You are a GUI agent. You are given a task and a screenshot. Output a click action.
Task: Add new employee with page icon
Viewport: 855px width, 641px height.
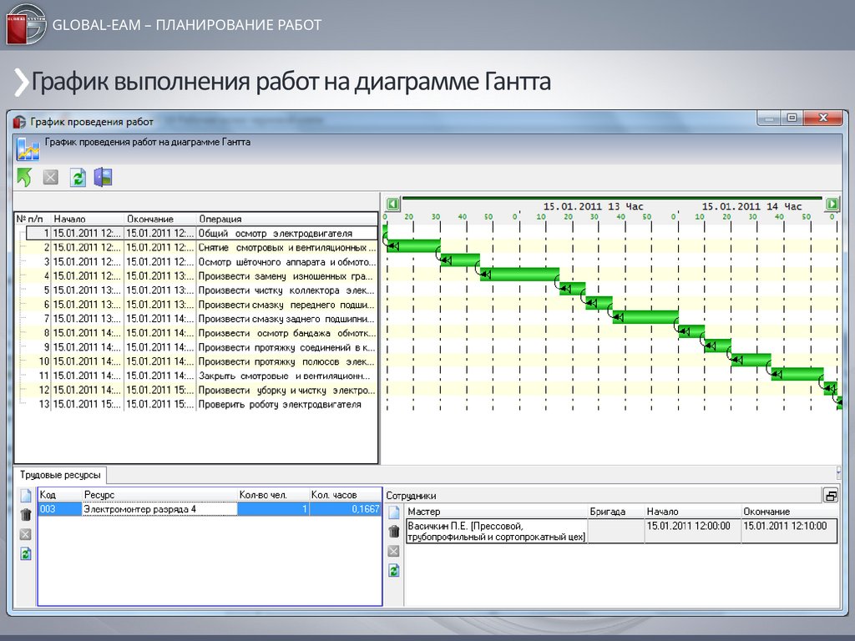coord(394,512)
